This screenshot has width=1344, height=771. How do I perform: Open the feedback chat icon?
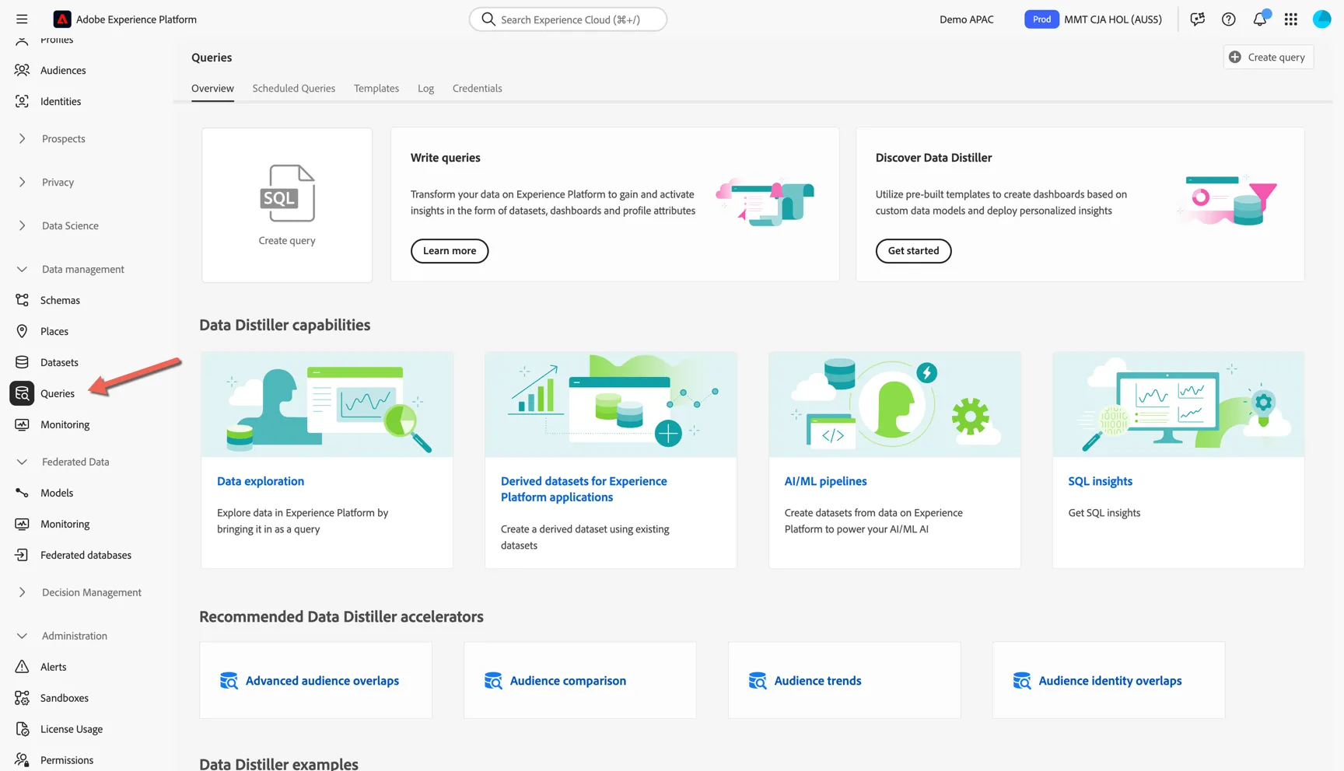(x=1198, y=19)
